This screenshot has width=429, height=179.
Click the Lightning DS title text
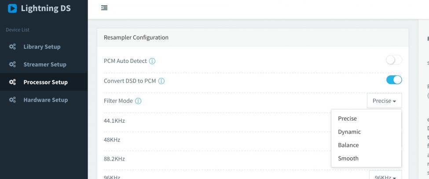45,8
